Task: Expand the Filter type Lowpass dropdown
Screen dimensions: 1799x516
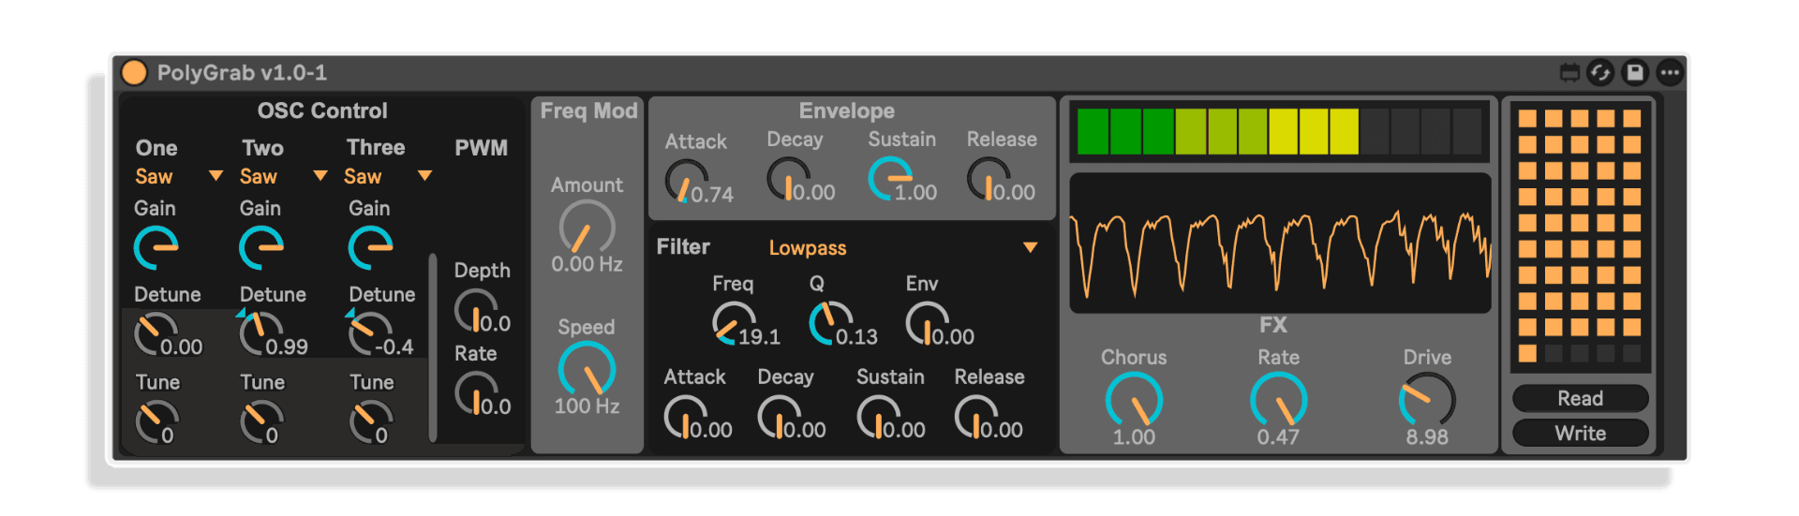Action: click(902, 247)
